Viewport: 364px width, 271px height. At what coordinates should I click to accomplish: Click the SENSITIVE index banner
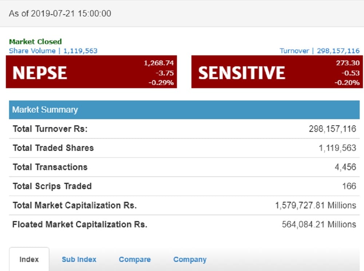pyautogui.click(x=277, y=72)
